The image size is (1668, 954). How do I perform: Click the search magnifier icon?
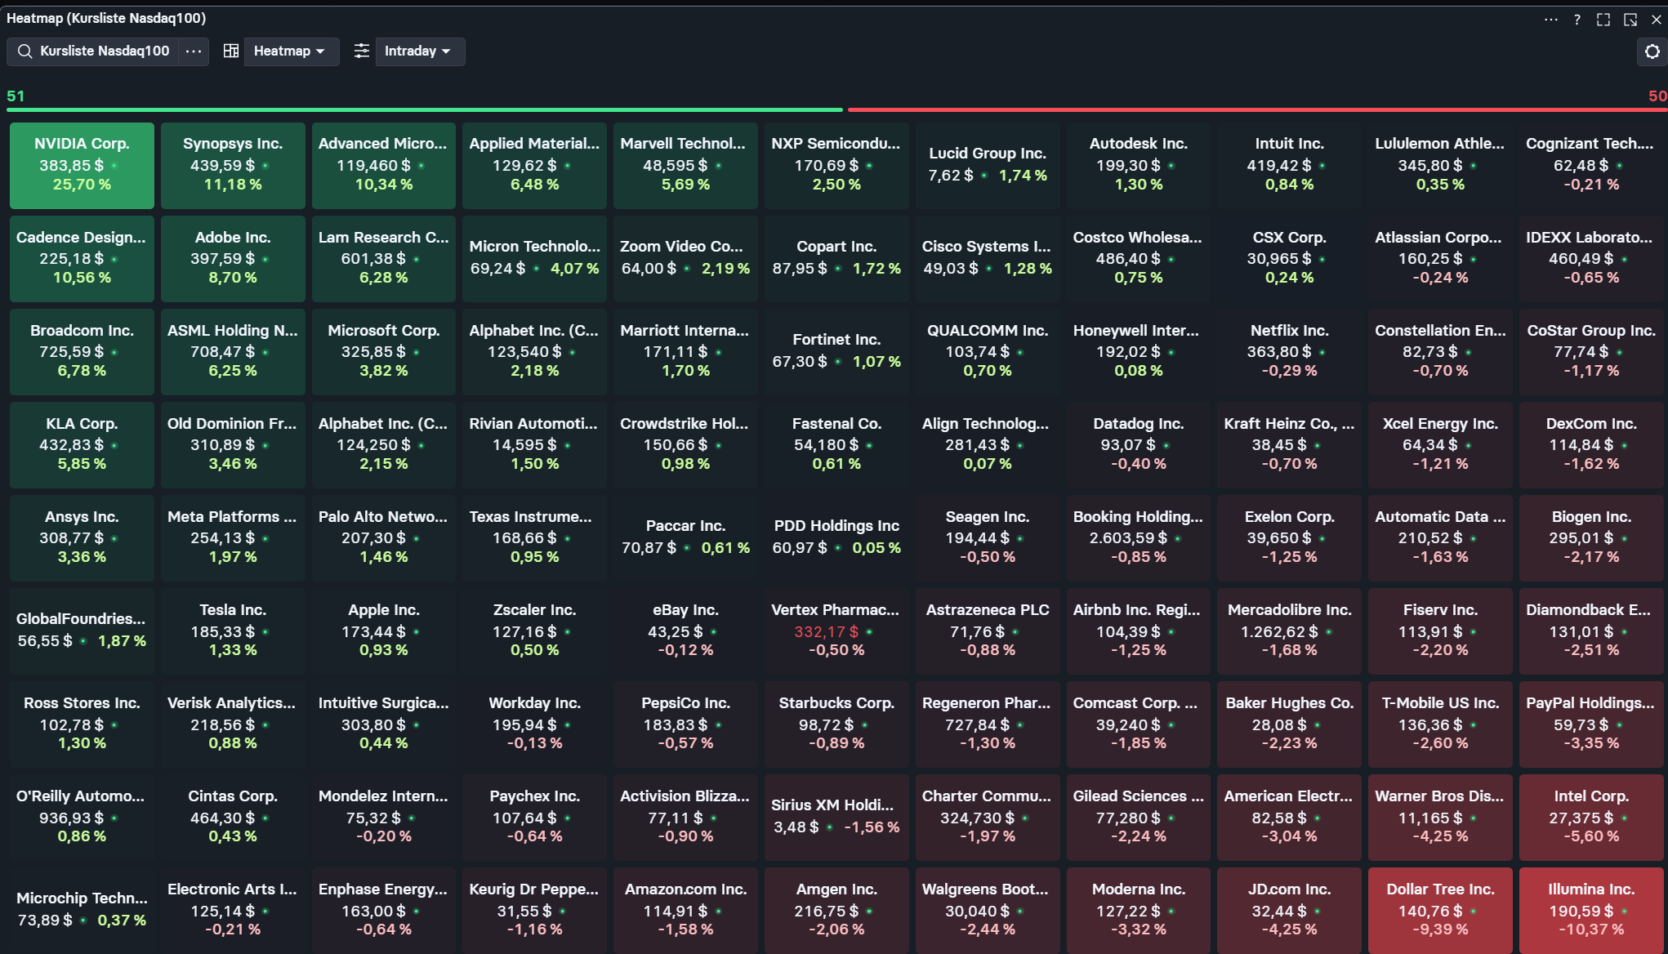tap(25, 51)
